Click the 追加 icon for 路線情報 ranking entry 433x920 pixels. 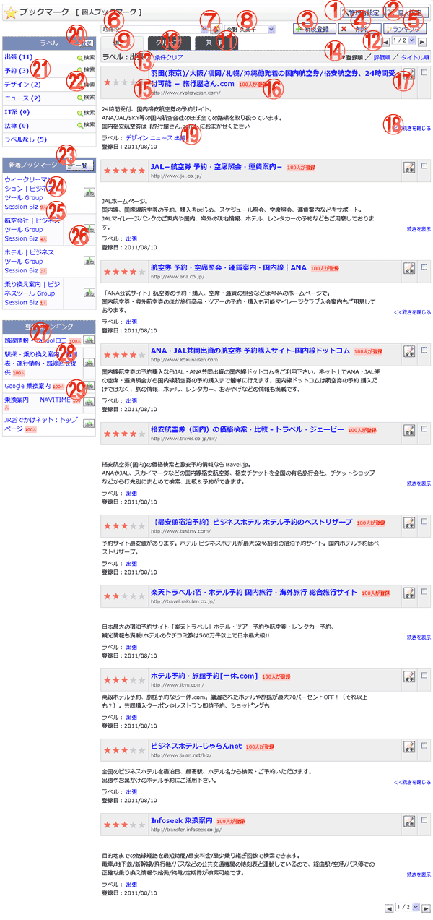point(89,340)
